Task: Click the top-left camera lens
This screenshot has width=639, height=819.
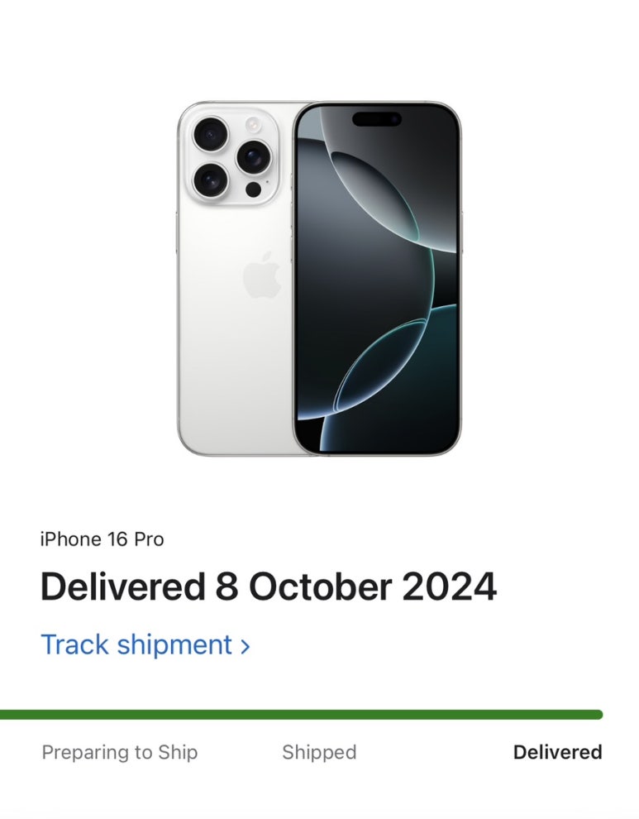Action: (x=211, y=134)
